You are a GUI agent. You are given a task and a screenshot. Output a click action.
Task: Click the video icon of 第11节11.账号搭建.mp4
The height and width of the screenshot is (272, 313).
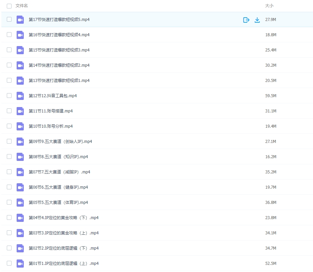click(20, 111)
